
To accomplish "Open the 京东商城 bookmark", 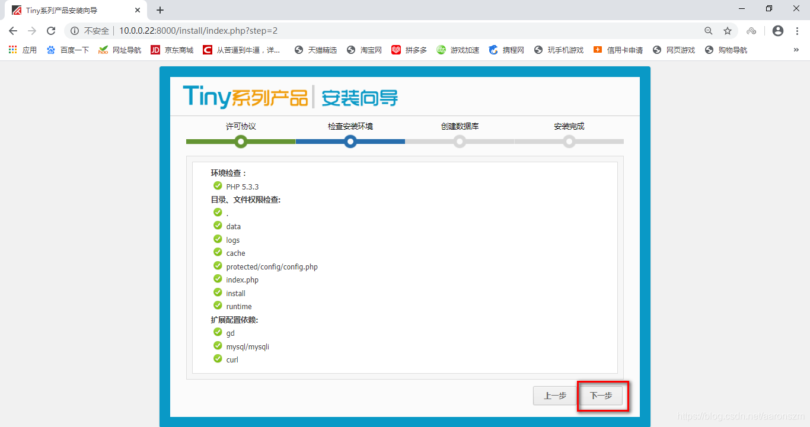I will click(172, 50).
